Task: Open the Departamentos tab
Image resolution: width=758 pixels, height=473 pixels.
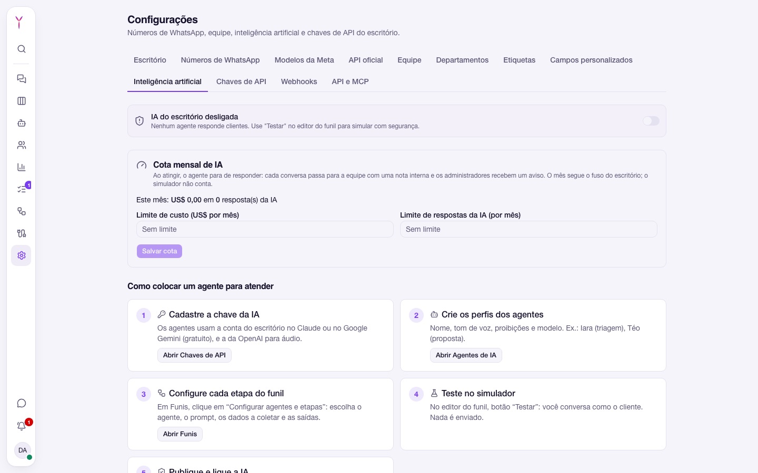Action: [x=462, y=60]
